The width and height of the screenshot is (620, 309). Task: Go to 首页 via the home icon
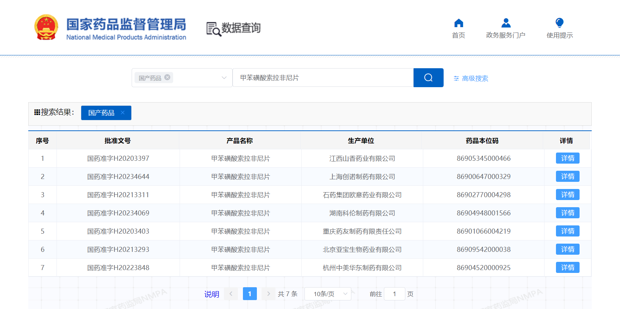459,23
